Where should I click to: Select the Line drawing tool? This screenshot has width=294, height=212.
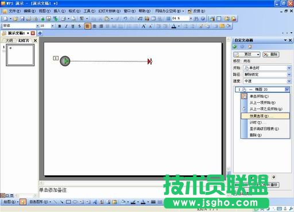(x=55, y=202)
